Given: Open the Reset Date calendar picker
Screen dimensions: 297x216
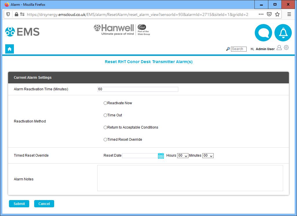Looking at the screenshot, I should tap(161, 156).
